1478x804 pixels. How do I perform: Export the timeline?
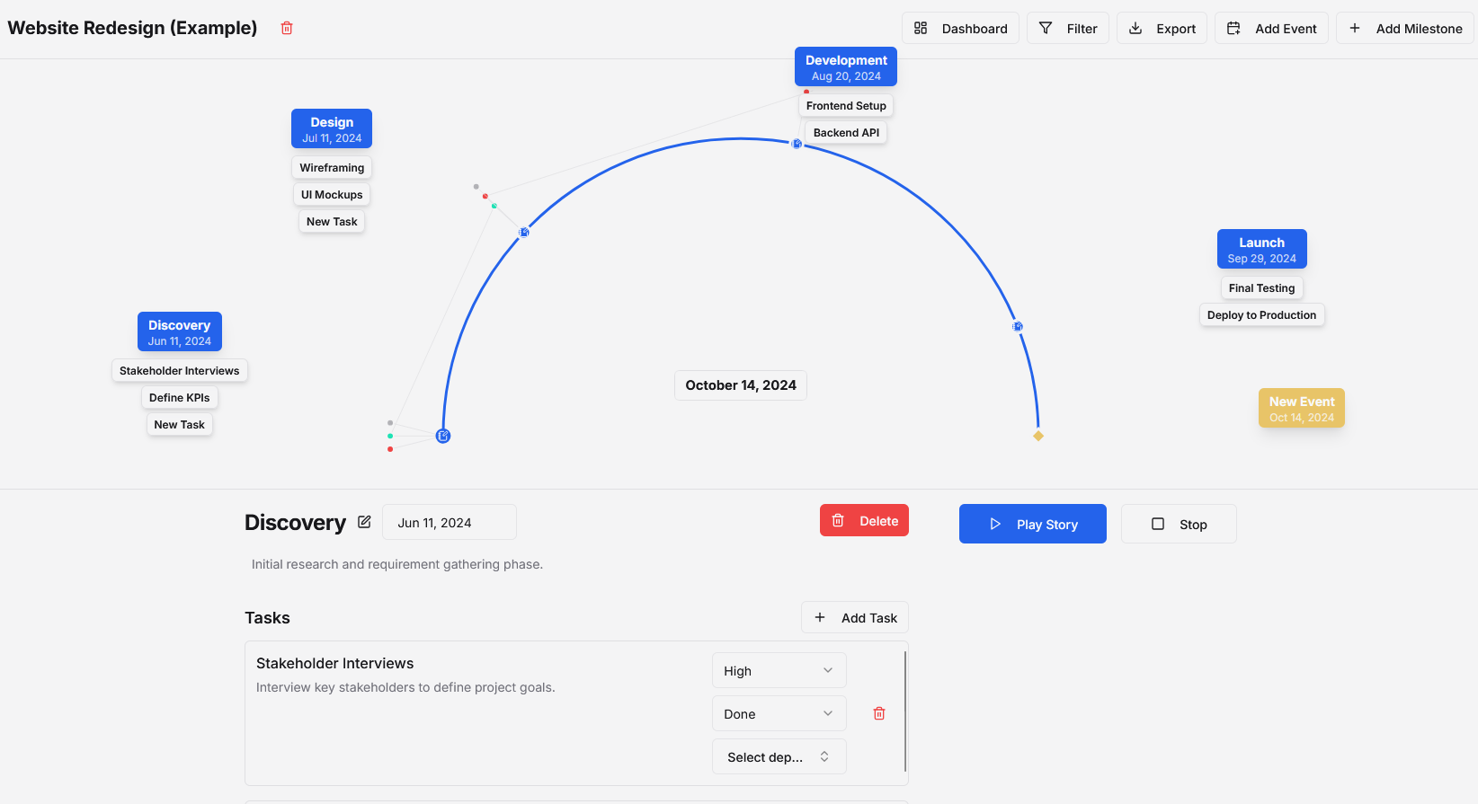(x=1162, y=29)
